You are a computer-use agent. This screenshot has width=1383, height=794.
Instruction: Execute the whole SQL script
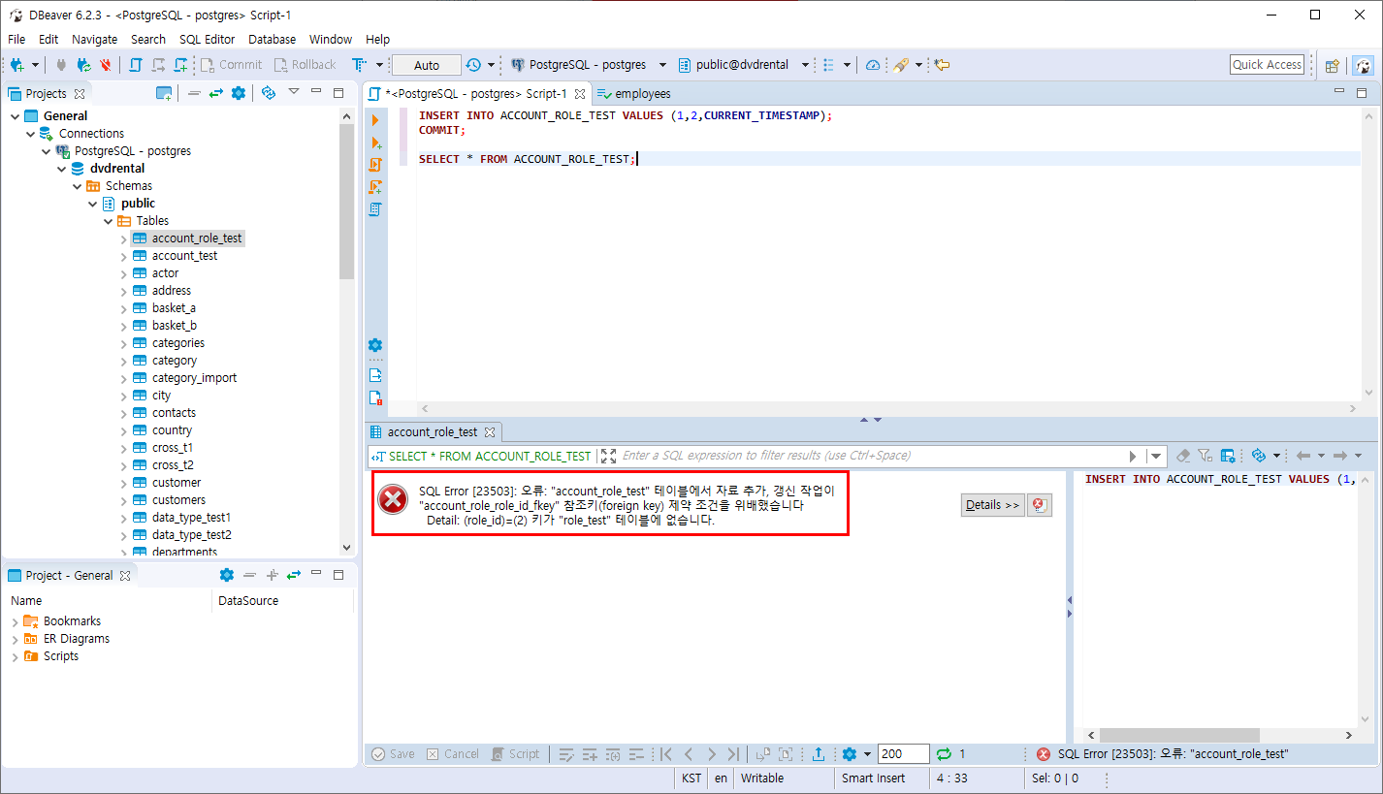click(x=375, y=165)
